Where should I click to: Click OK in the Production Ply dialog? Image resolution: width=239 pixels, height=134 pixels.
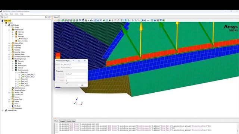coord(82,85)
